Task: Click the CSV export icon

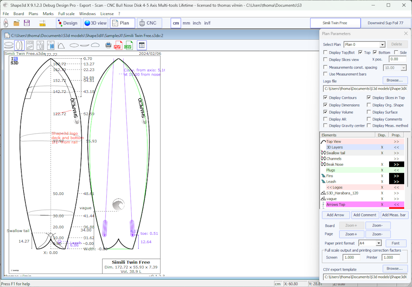Action: (128, 45)
